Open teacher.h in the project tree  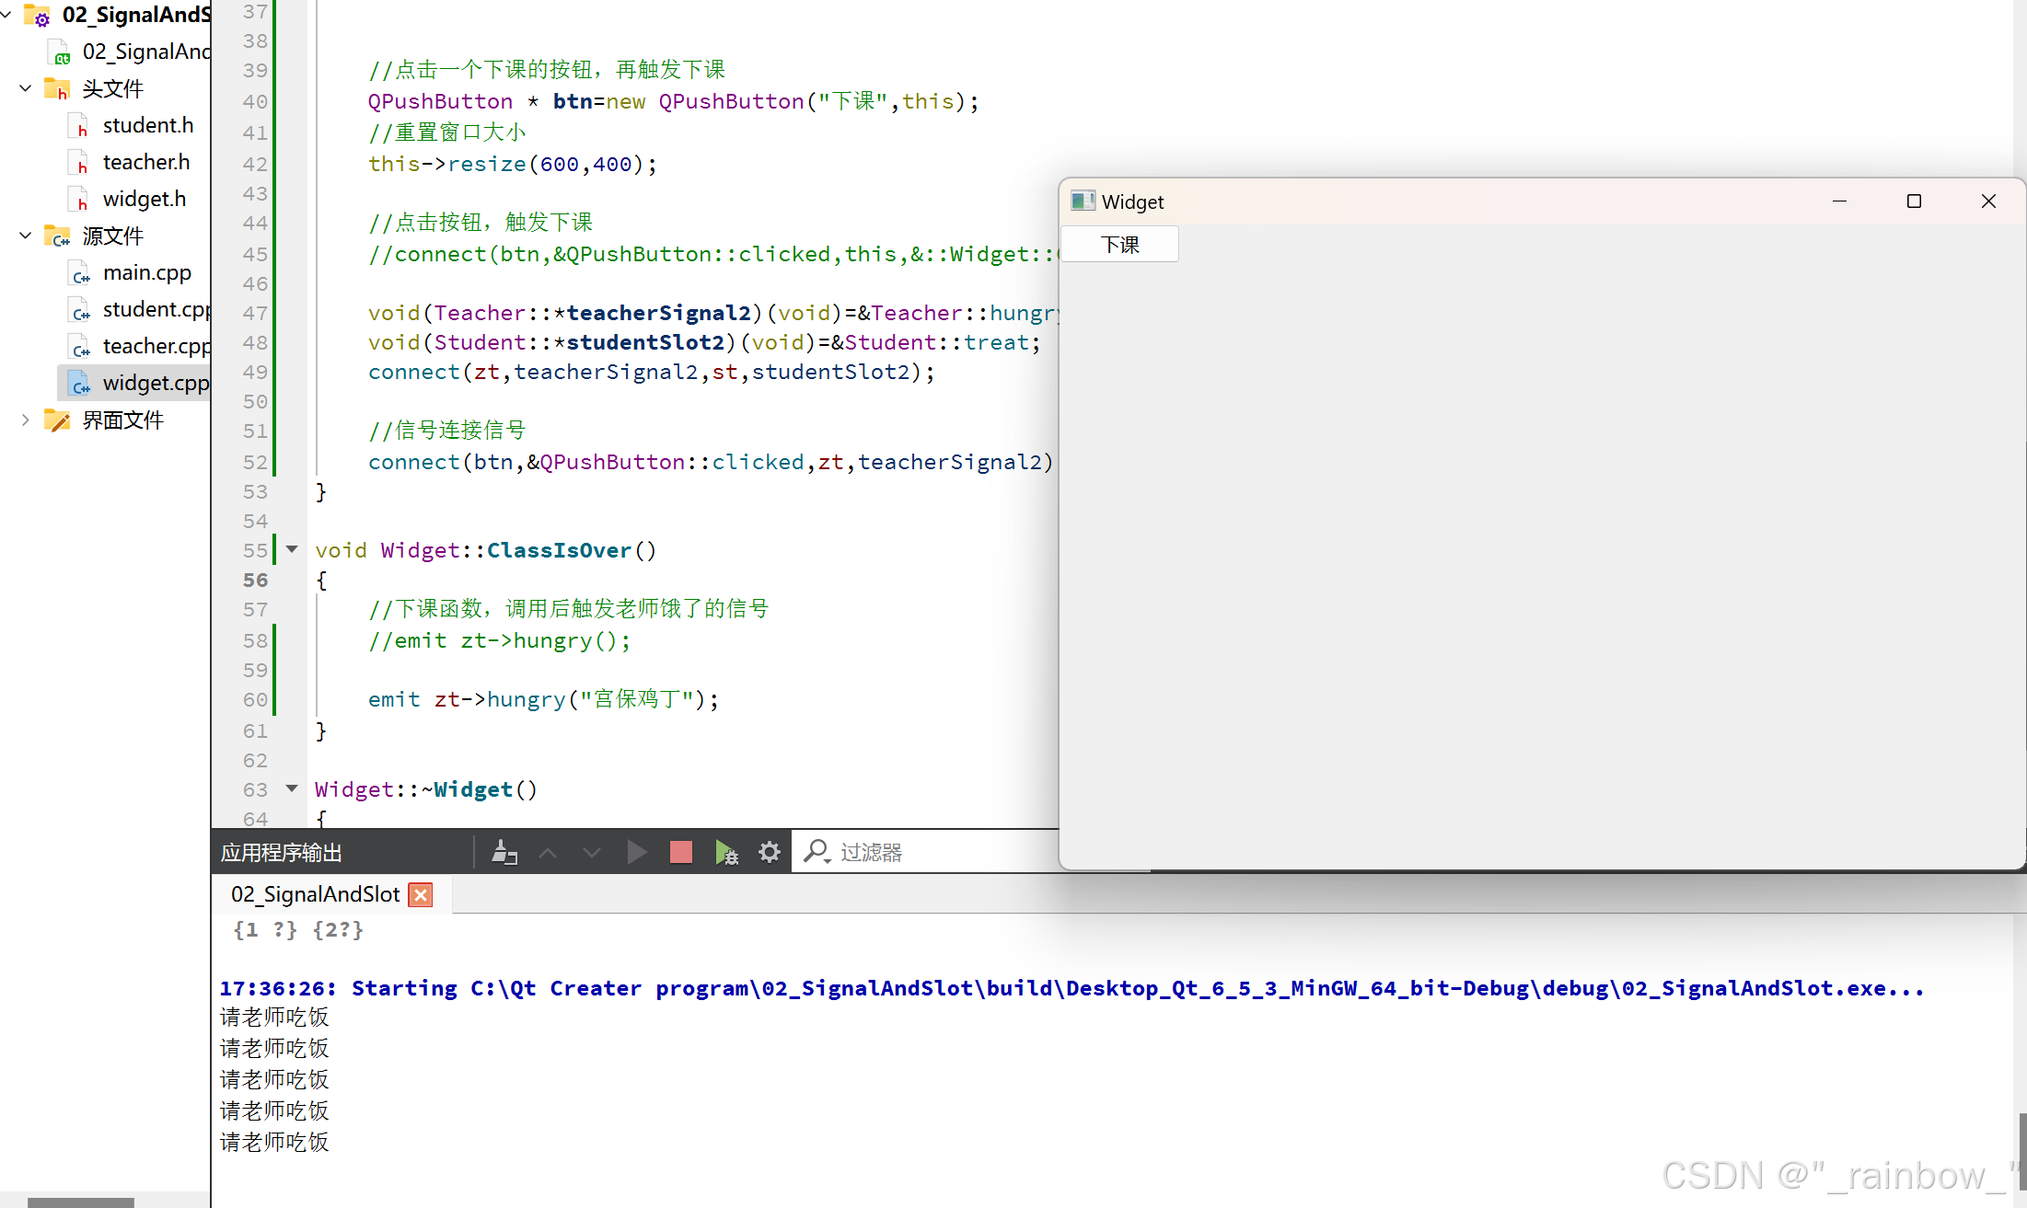tap(145, 162)
